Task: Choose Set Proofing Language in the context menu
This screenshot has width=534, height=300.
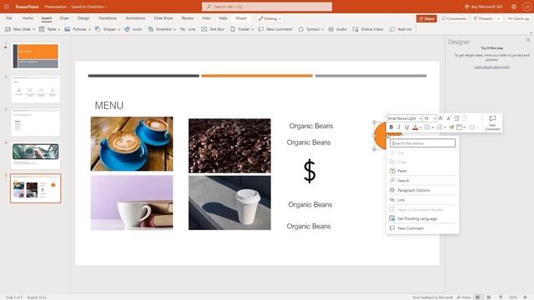Action: click(422, 218)
